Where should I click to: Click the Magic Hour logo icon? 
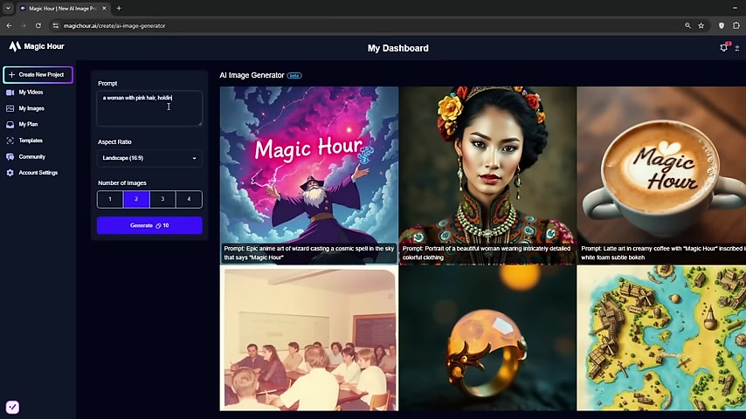pyautogui.click(x=15, y=46)
